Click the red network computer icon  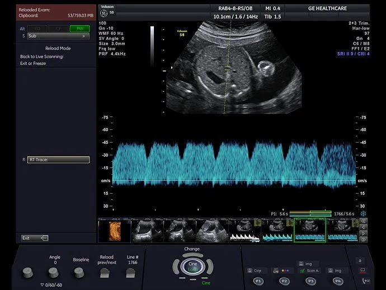tap(363, 270)
